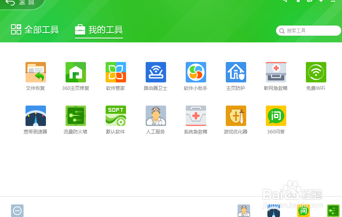Image resolution: width=342 pixels, height=217 pixels.
Task: Open the 文件恢复 file recovery tool
Action: [36, 72]
